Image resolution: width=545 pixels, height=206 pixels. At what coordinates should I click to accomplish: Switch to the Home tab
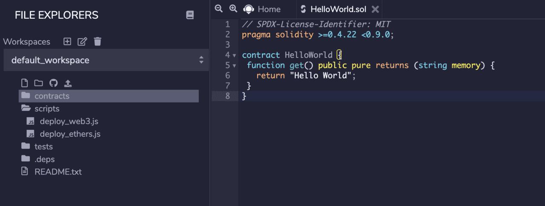[262, 9]
